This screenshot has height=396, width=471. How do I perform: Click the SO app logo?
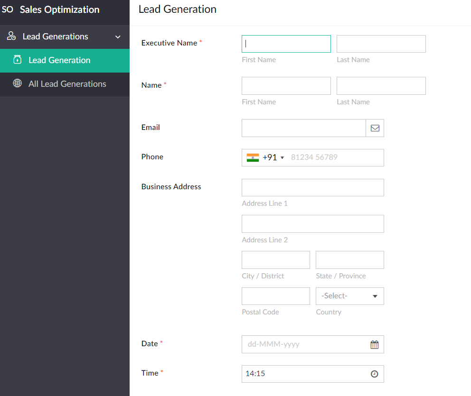pyautogui.click(x=8, y=9)
